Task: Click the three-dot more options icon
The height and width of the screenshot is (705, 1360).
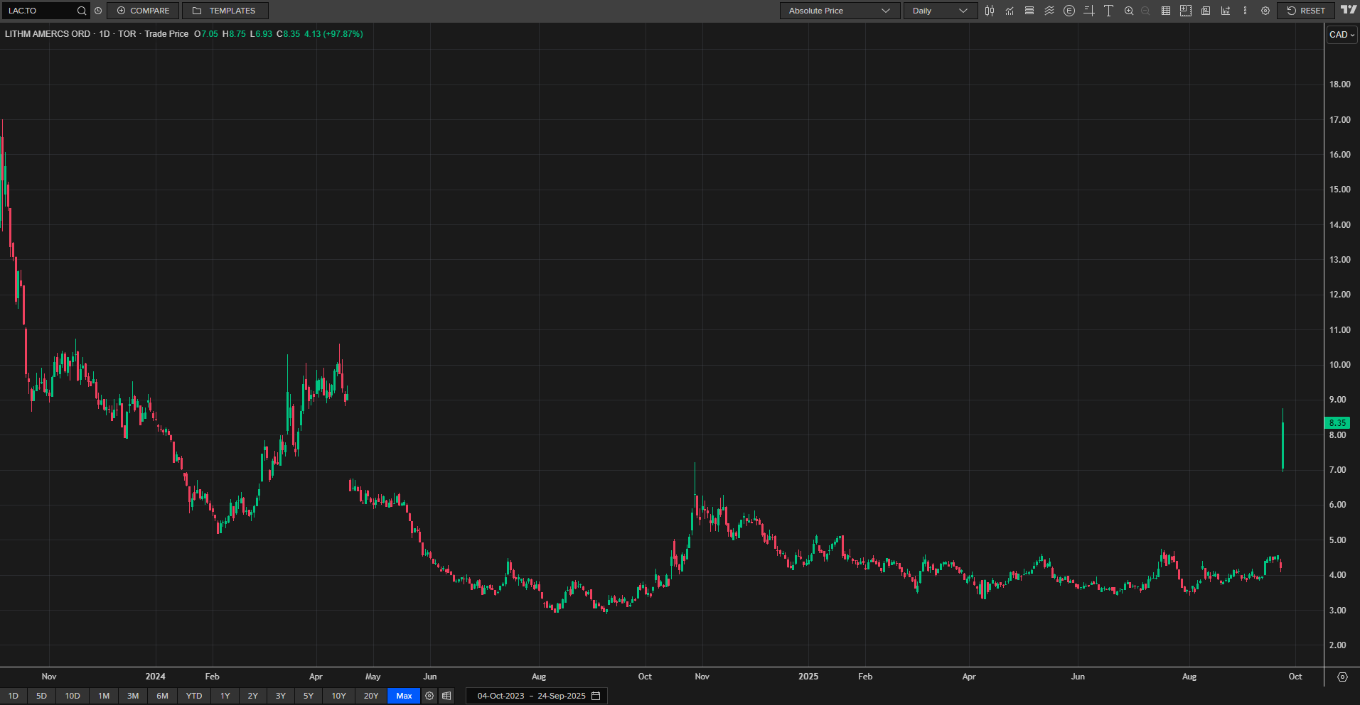Action: pos(1245,11)
